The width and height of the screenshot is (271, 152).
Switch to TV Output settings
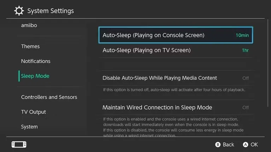[34, 112]
